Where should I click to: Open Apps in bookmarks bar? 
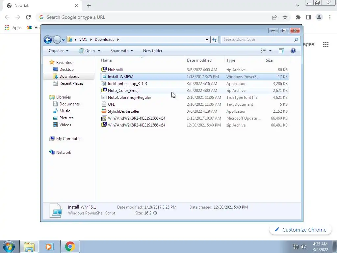coord(13,28)
